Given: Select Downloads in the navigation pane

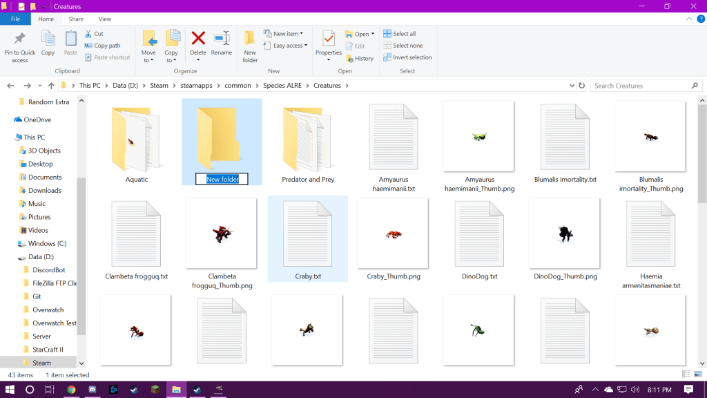Looking at the screenshot, I should [x=45, y=190].
